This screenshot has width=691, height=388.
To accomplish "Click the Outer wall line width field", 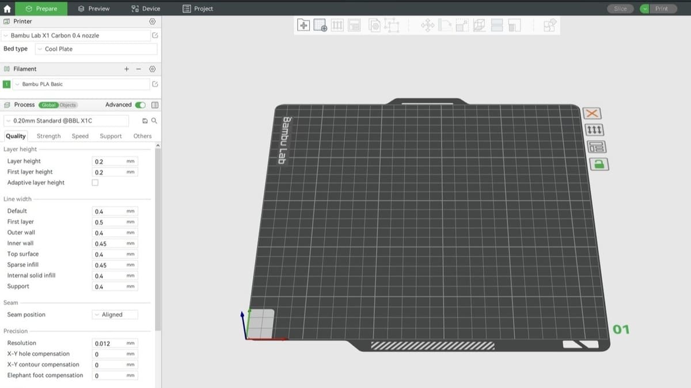I will pyautogui.click(x=115, y=233).
